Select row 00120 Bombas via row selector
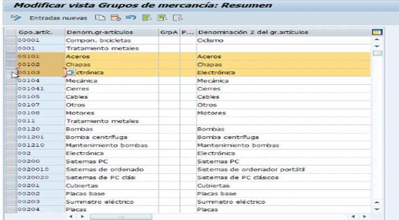Screen dimensions: 399x220 [x=11, y=129]
